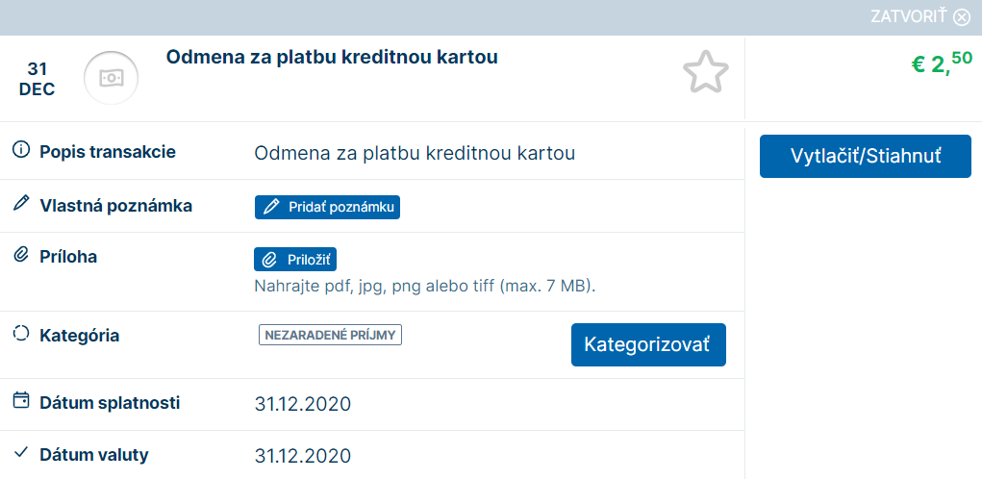This screenshot has height=479, width=982.
Task: Click the calendar icon beside Dátum splatnosti
Action: pos(20,402)
